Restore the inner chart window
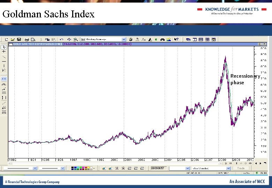Screen dimensions: 272x188 260,44
